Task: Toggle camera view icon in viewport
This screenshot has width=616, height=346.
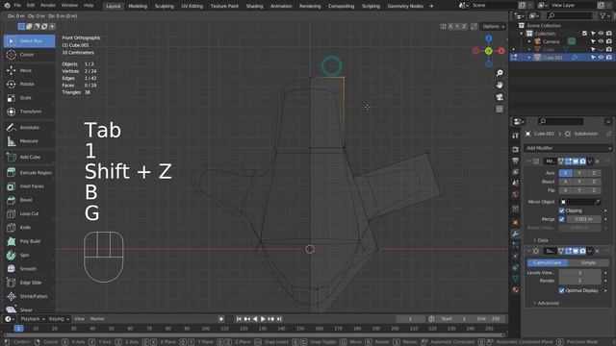Action: [x=500, y=97]
